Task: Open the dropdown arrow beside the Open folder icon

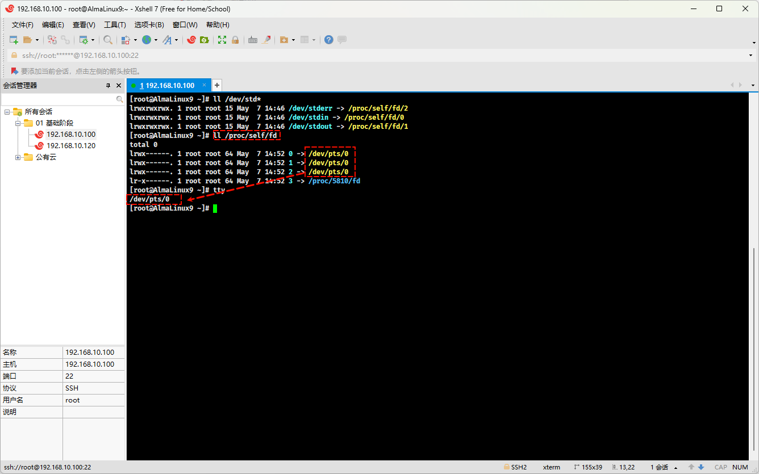Action: (x=37, y=40)
